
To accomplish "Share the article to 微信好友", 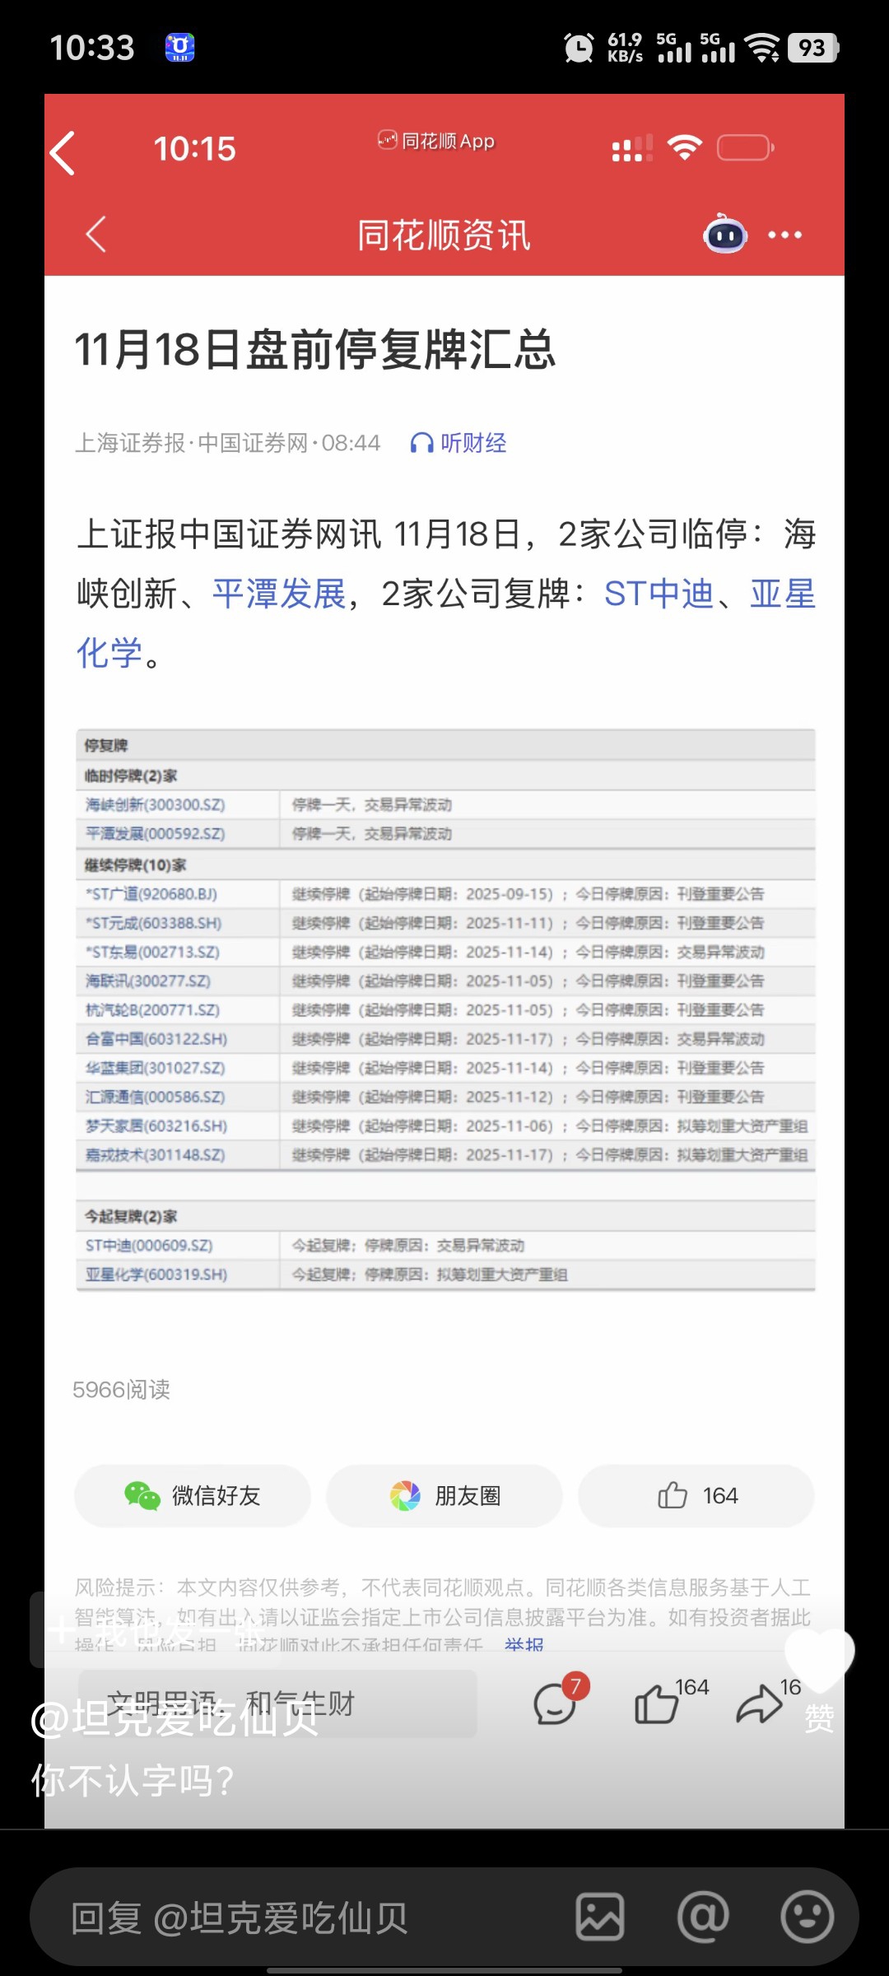I will pyautogui.click(x=193, y=1495).
